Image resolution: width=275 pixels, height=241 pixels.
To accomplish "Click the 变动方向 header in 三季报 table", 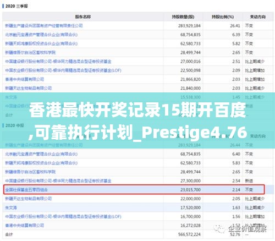I will [x=258, y=17].
